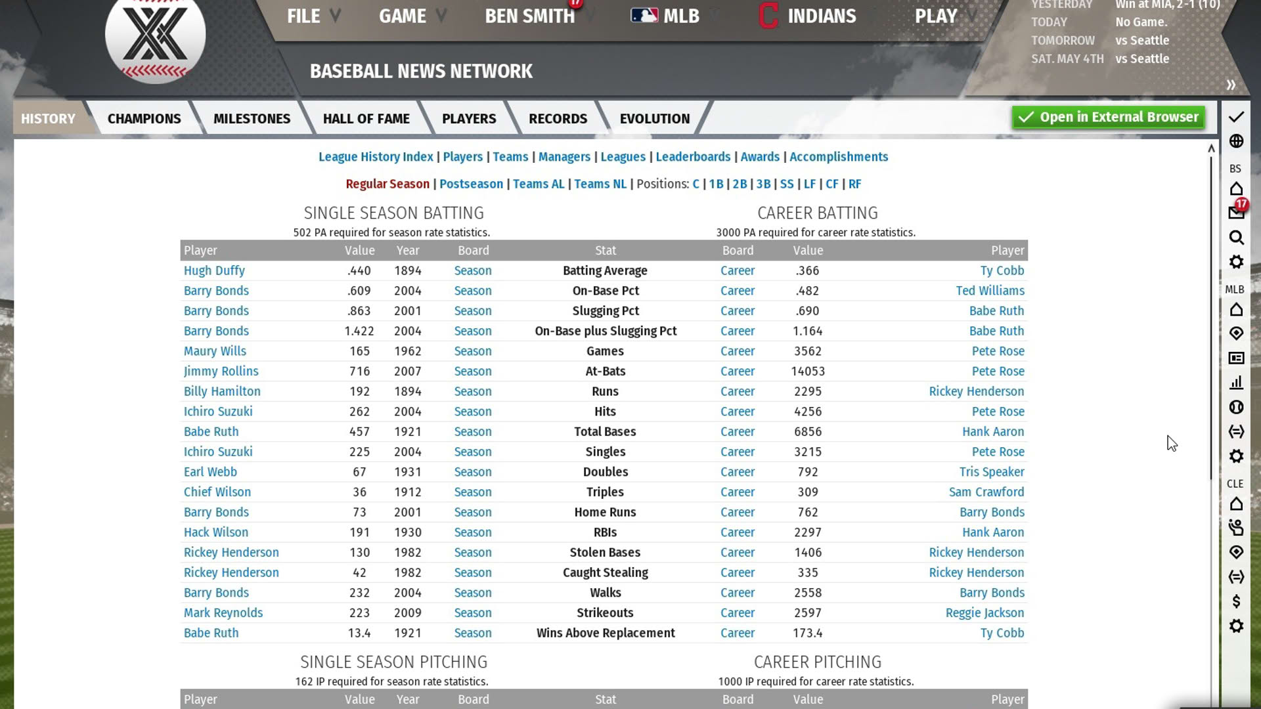Go to the home icon under BS
Image resolution: width=1261 pixels, height=709 pixels.
1236,189
